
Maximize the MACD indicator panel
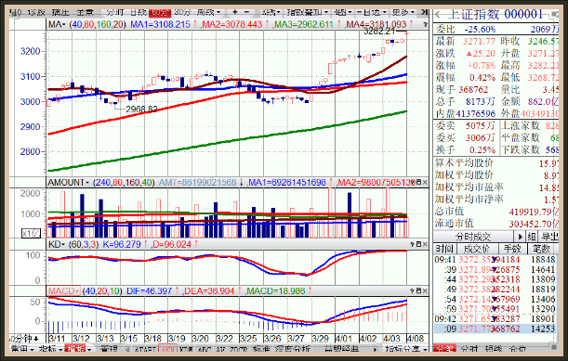418,290
